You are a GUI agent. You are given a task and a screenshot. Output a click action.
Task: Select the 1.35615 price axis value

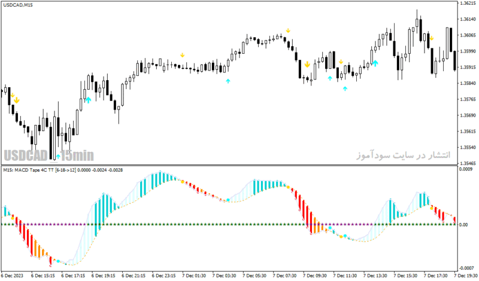click(468, 131)
